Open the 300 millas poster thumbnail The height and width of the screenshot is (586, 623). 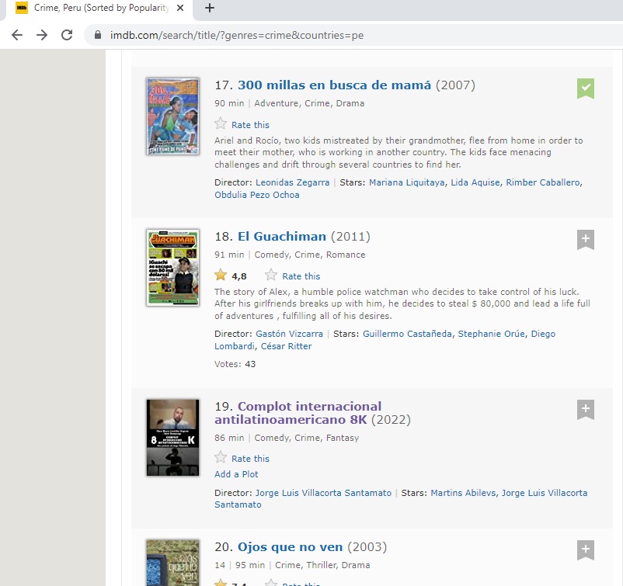coord(172,116)
